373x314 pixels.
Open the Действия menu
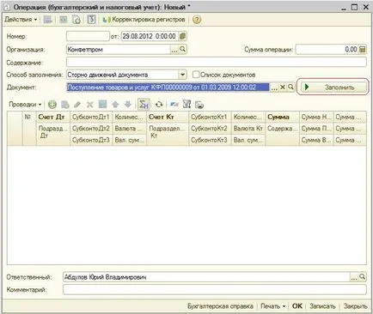click(x=21, y=20)
